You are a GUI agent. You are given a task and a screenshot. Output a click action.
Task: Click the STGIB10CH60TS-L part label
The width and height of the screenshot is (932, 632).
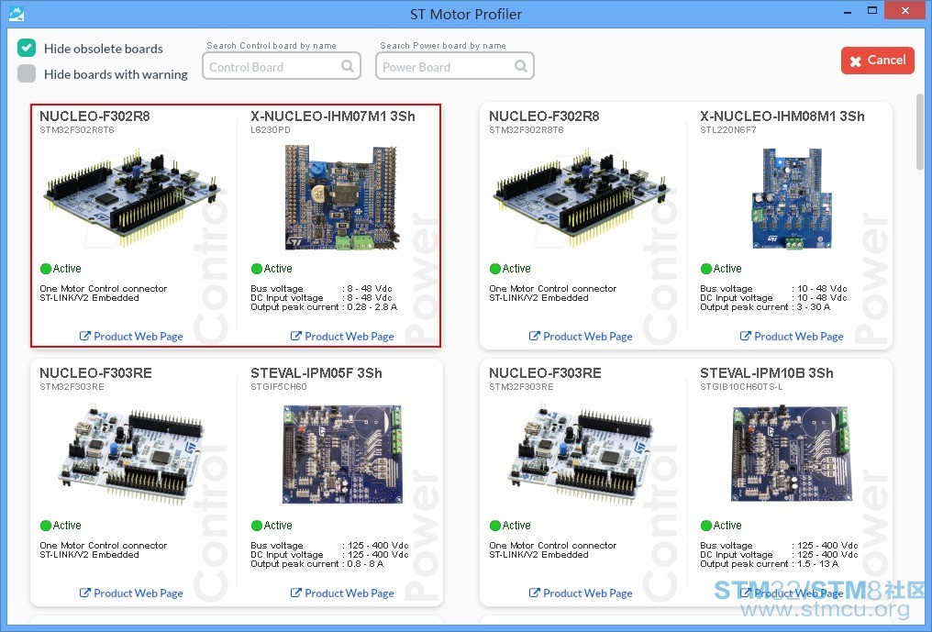(741, 387)
